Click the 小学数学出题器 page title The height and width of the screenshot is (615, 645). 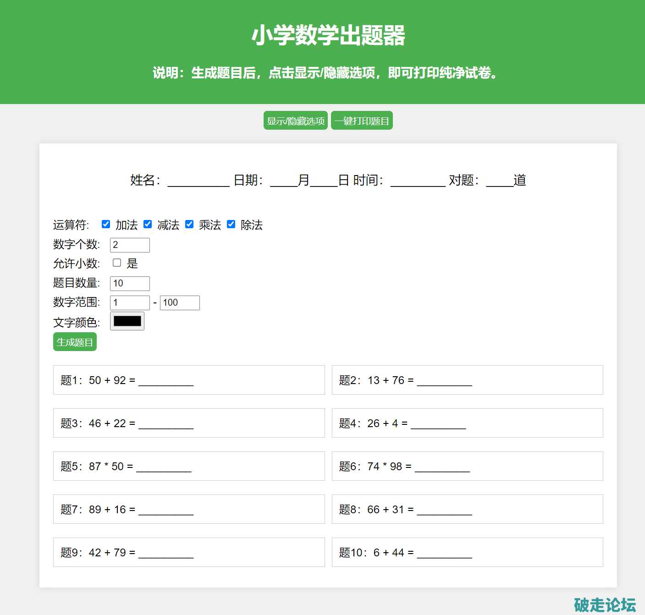click(x=328, y=35)
